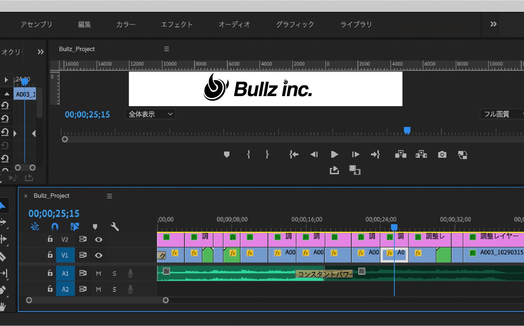Click the Extract button icon
This screenshot has width=524, height=326.
(421, 154)
